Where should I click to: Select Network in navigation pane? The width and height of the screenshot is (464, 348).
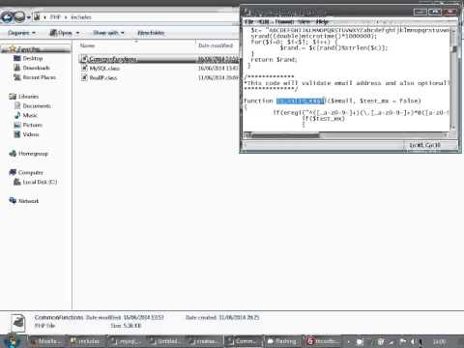pyautogui.click(x=28, y=201)
